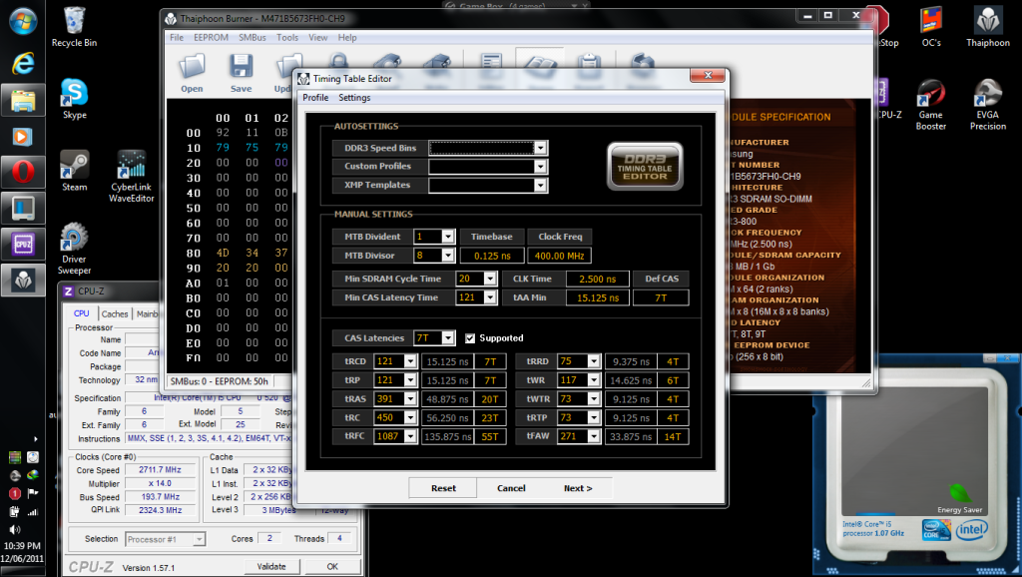
Task: Open the SMBus menu in Thaiphoon Burner
Action: [x=253, y=38]
